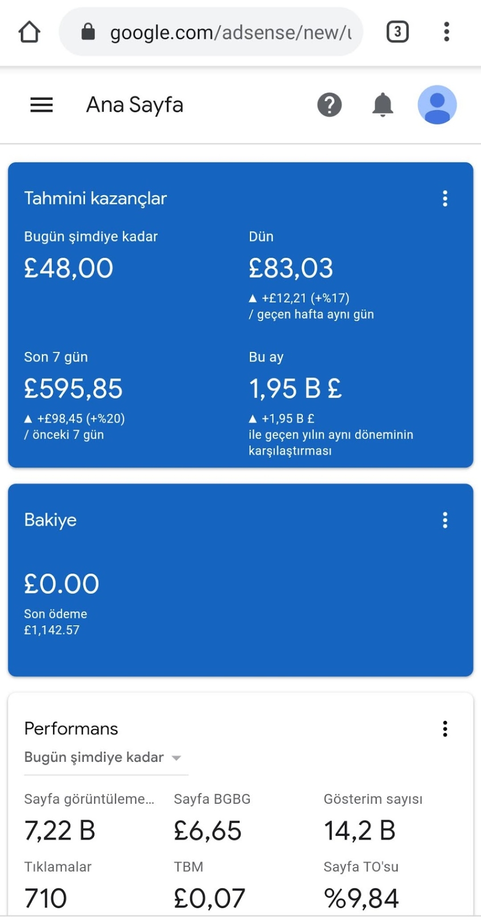Open the browser tab switcher showing 3

click(x=397, y=32)
